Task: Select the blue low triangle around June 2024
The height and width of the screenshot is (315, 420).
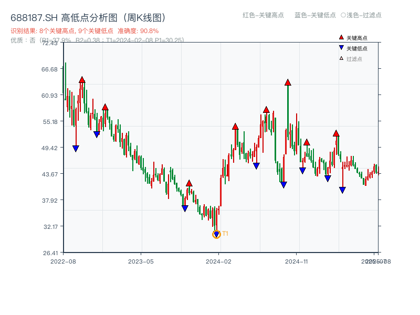Action: [x=256, y=166]
